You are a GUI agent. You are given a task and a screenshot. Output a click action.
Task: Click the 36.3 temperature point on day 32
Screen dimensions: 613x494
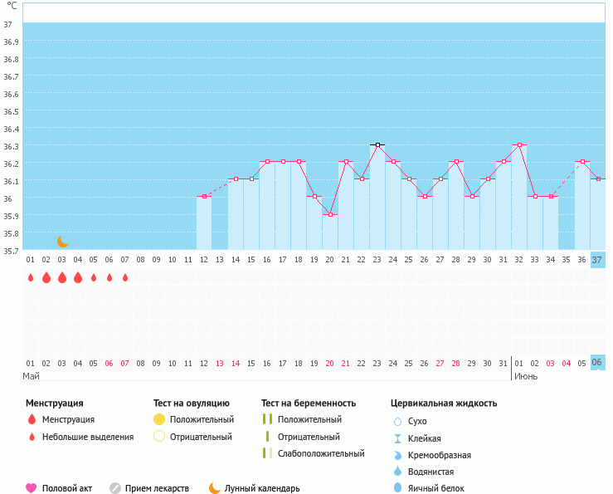click(519, 144)
